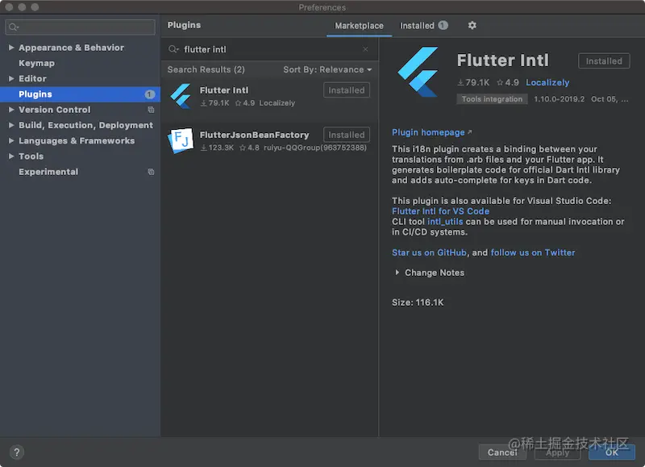Screen dimensions: 645x467
Task: Click the Experimental project-level copy icon
Action: point(151,172)
